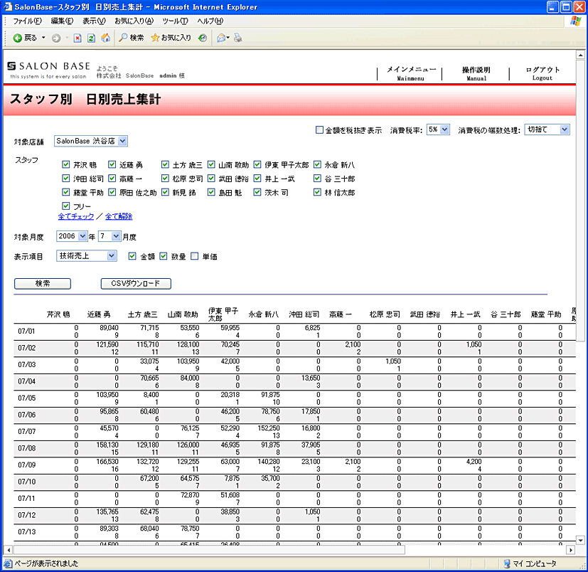Click the Forward arrow icon
The image size is (588, 572).
[56, 38]
